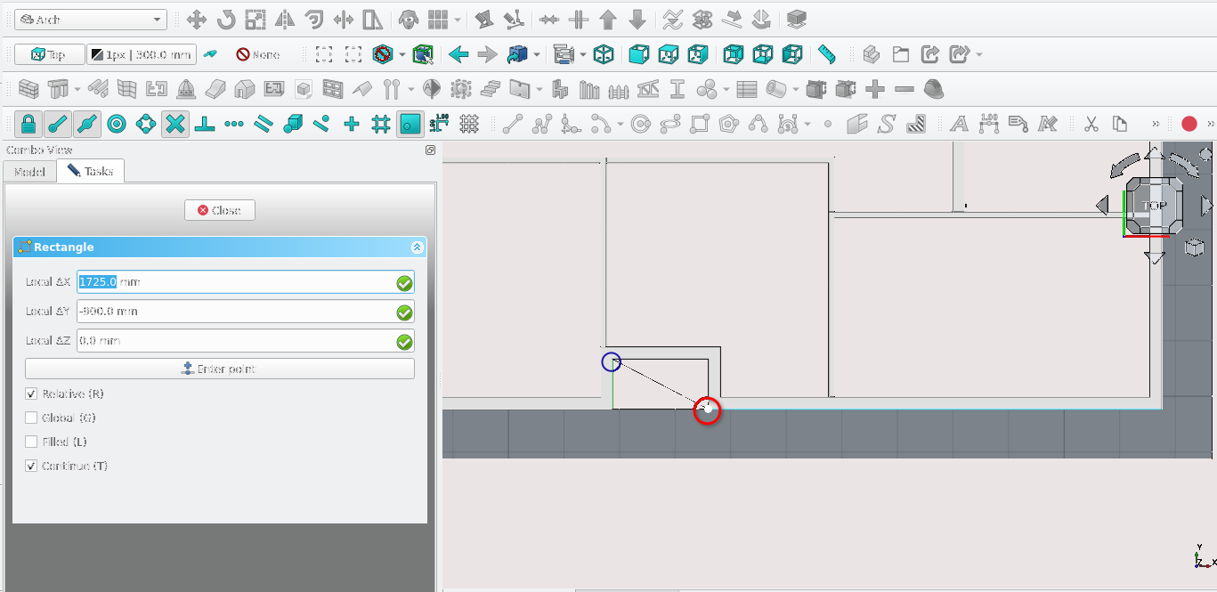Click the measure distance ruler icon
Viewport: 1217px width, 592px height.
pyautogui.click(x=827, y=54)
